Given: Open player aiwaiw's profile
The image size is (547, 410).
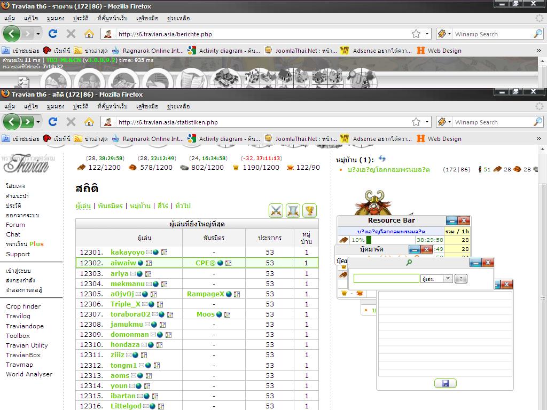Looking at the screenshot, I should click(123, 263).
